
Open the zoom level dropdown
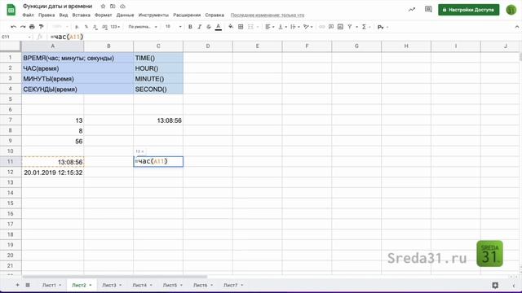60,27
